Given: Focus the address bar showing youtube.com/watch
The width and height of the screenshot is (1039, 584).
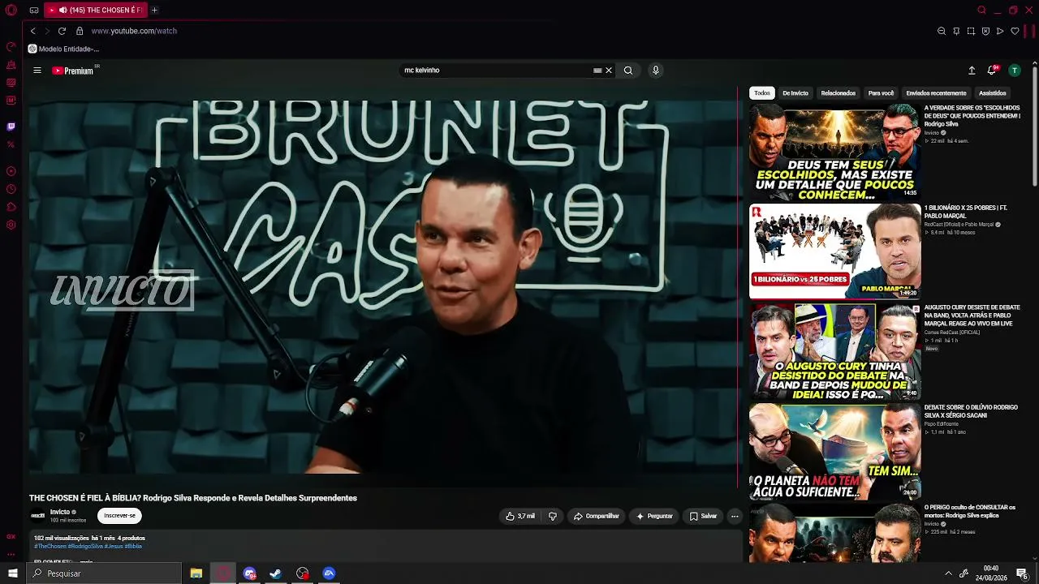Looking at the screenshot, I should (x=134, y=31).
